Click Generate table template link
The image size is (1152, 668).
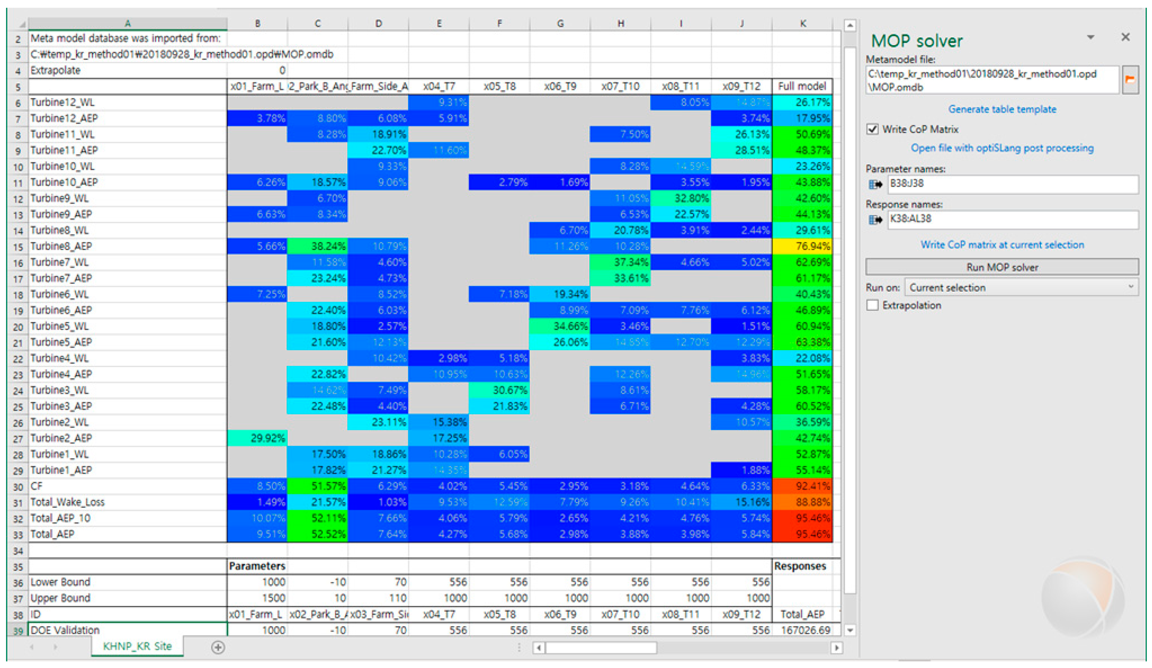pos(1001,109)
